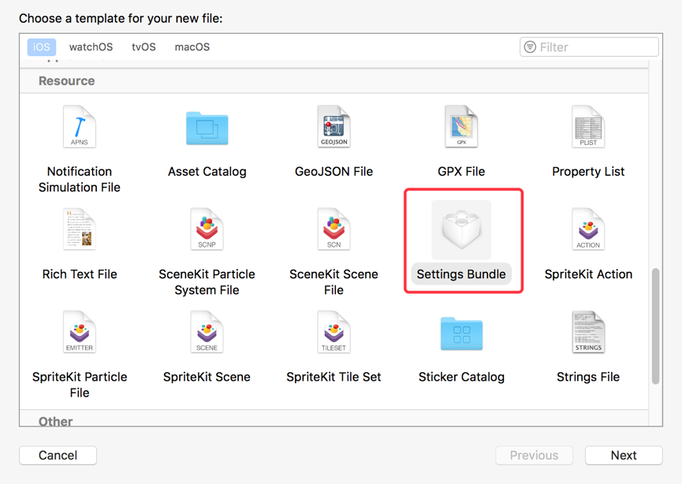The image size is (682, 484).
Task: Click the Sticker Catalog label
Action: [461, 377]
